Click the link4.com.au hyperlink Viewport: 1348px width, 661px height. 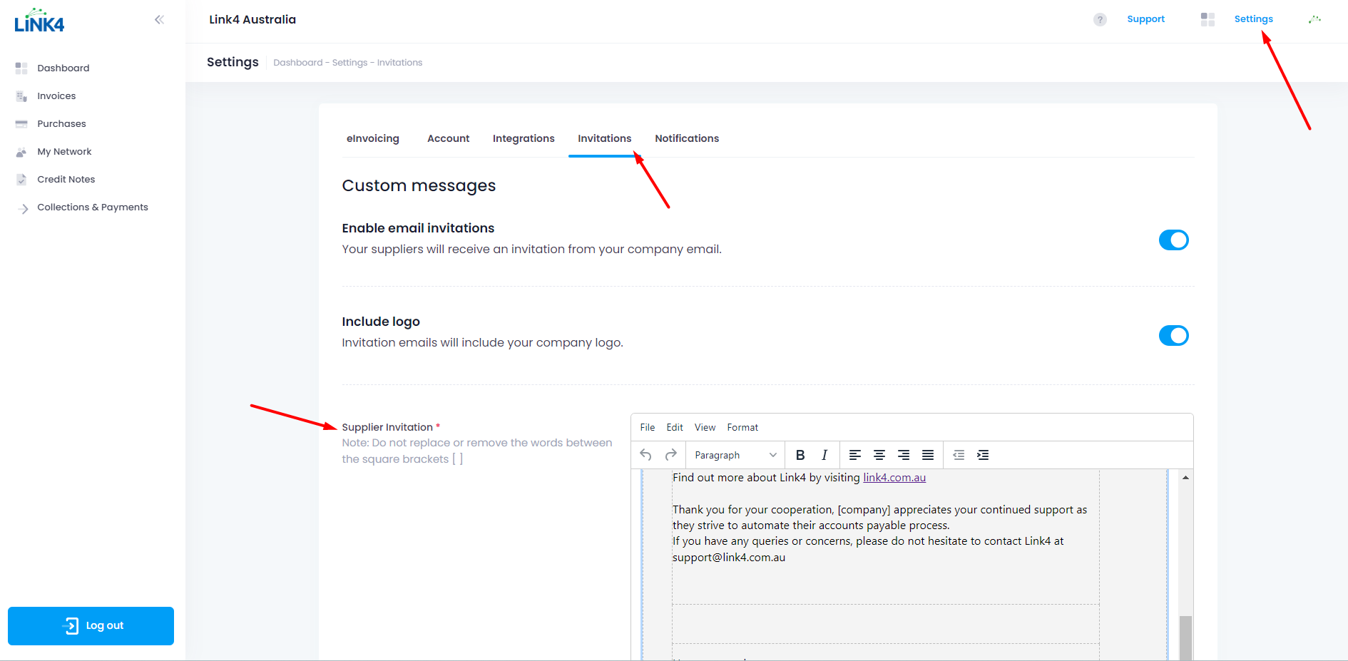(894, 478)
